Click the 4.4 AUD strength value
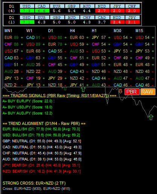This screenshot has height=194, width=157. (87, 11)
